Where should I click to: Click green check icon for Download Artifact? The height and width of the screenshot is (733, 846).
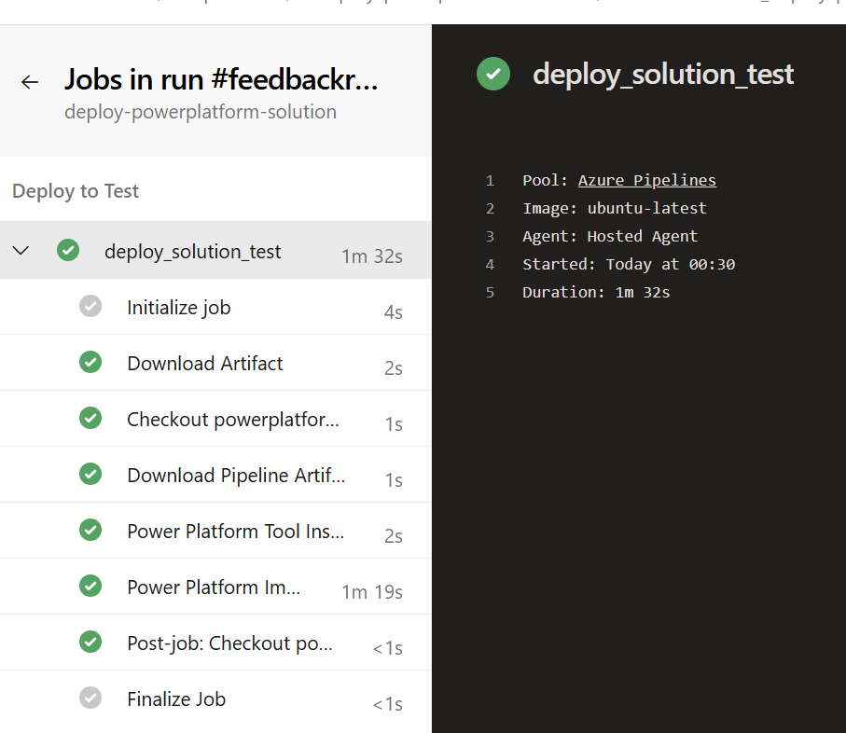pyautogui.click(x=90, y=363)
